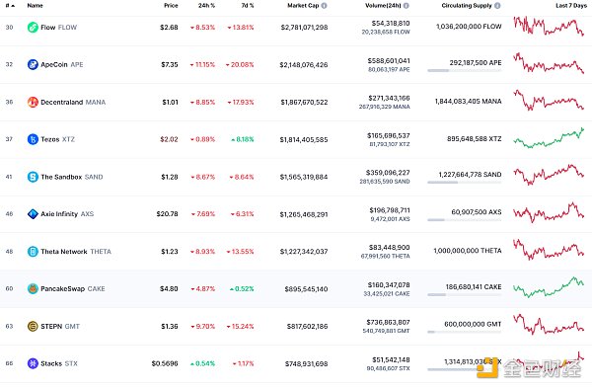The image size is (592, 389).
Task: Open the Market Cap info tooltip icon
Action: click(324, 6)
